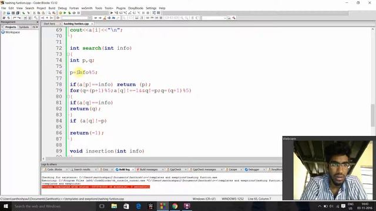The width and height of the screenshot is (376, 211).
Task: Click the Build and run icon
Action: tap(69, 13)
